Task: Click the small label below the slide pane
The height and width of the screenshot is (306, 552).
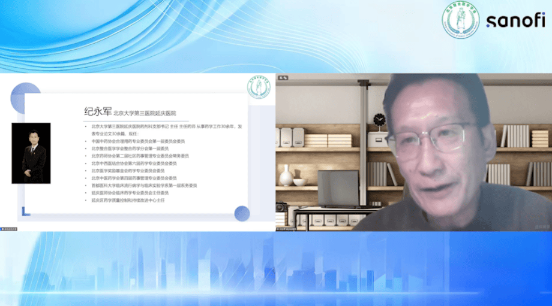Action: [x=10, y=229]
